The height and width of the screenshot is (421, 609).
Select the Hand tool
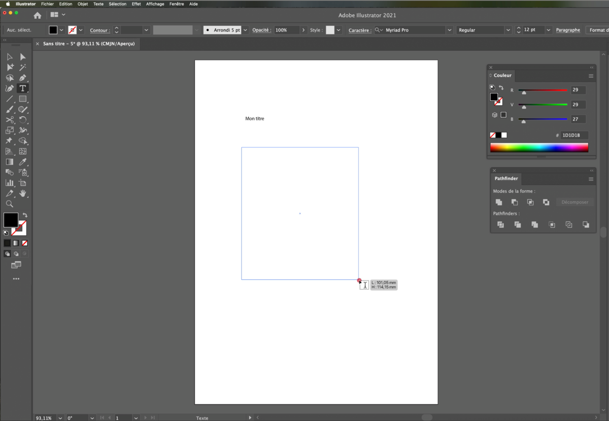(23, 193)
